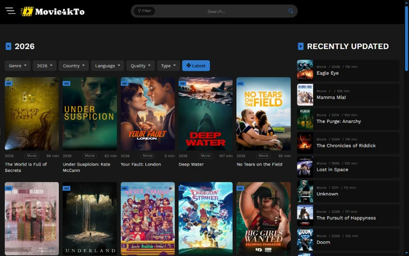This screenshot has width=409, height=256.
Task: Open Unknown in Recently Updated
Action: (348, 191)
